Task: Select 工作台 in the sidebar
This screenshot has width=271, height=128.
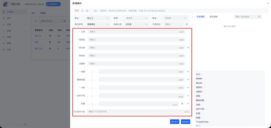Action: coord(14,12)
